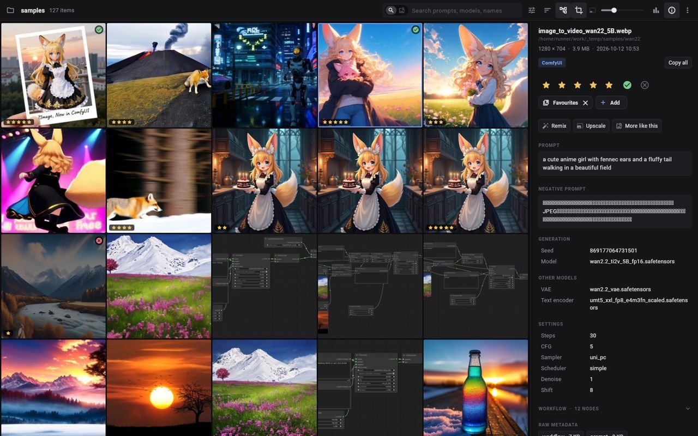
Task: Select the seed value 869177064731501
Action: pyautogui.click(x=613, y=251)
